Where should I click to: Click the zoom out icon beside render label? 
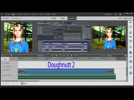pyautogui.click(x=108, y=56)
